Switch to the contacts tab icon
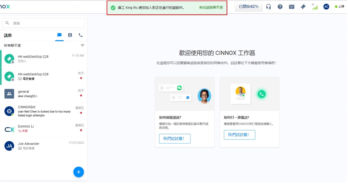The width and height of the screenshot is (348, 184). 70,35
